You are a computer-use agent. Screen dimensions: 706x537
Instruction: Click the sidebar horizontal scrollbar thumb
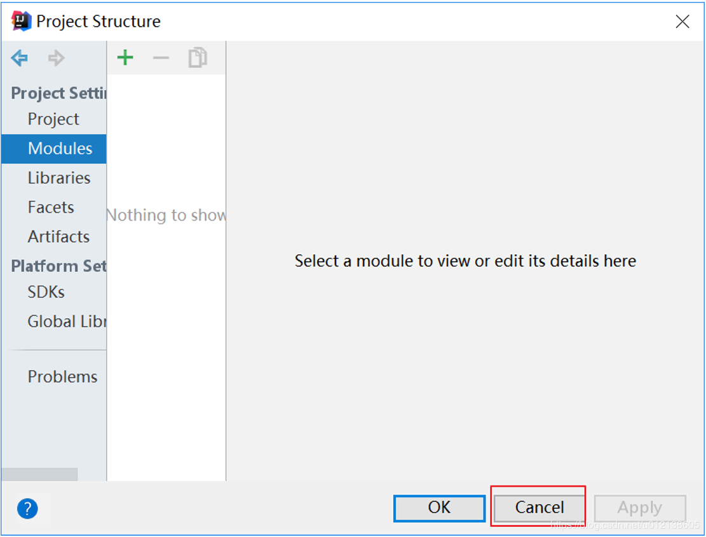tap(39, 475)
